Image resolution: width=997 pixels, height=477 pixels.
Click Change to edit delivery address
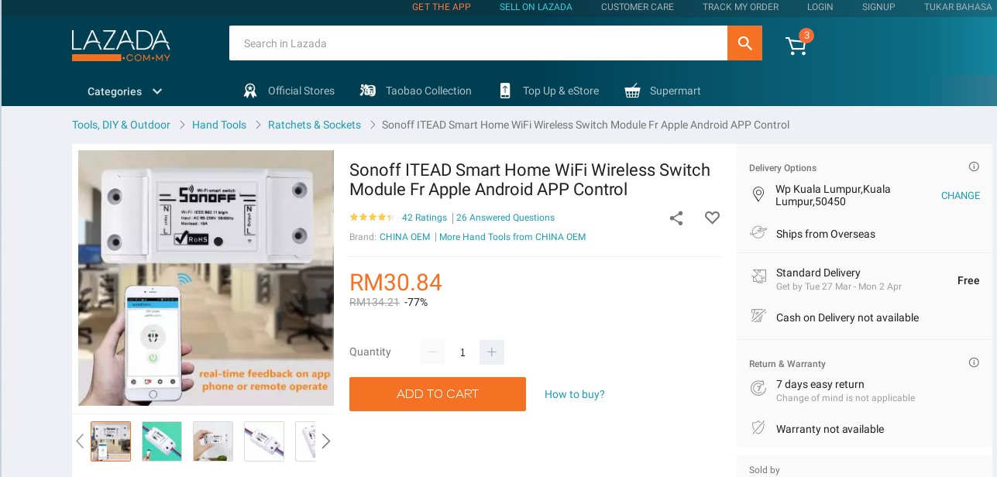(960, 196)
